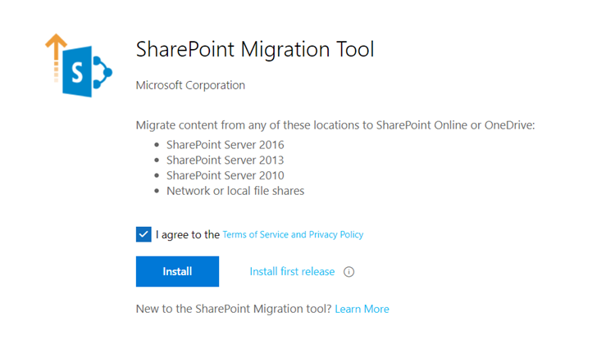Screen dimensions: 597x344
Task: Click the share nodes symbol on logo
Action: (x=102, y=72)
